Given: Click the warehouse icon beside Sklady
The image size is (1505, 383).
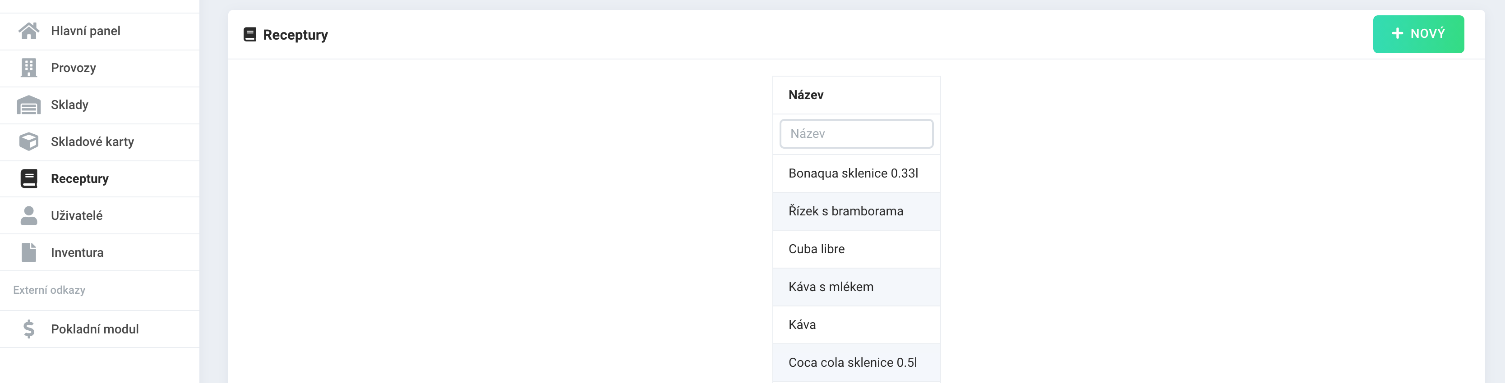Looking at the screenshot, I should click(28, 105).
